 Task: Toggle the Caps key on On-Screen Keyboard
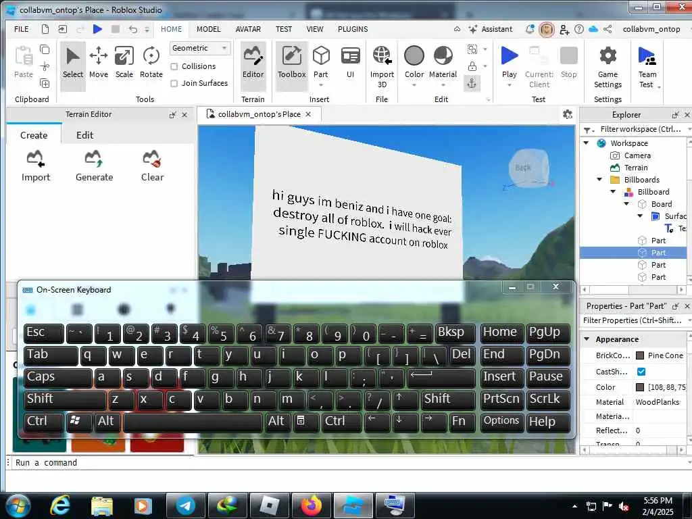(58, 377)
